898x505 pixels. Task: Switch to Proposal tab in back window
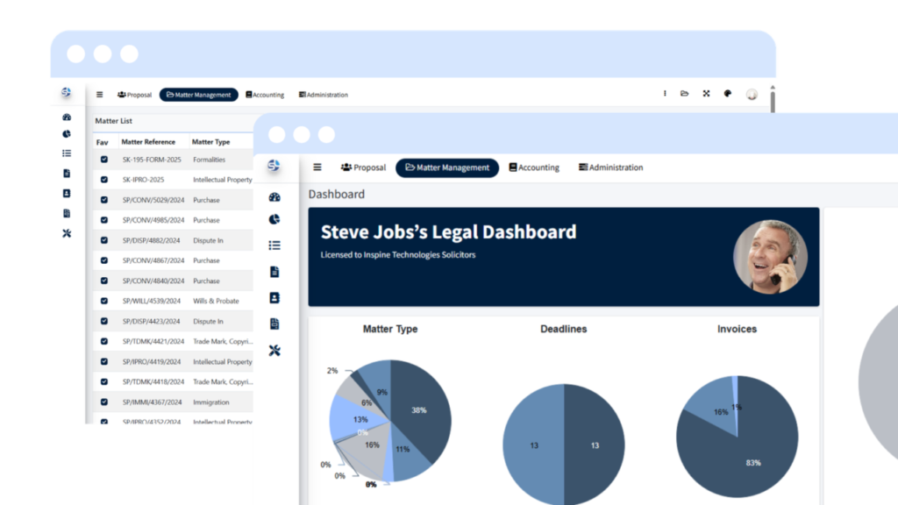tap(134, 95)
